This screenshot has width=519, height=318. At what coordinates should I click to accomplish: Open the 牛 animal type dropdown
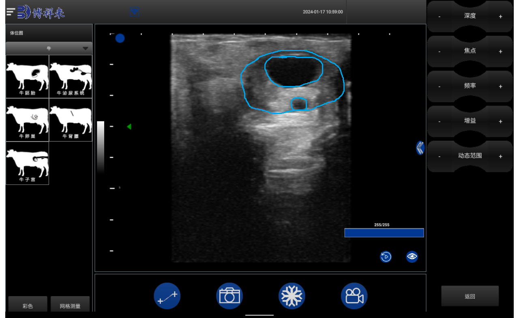(x=49, y=48)
